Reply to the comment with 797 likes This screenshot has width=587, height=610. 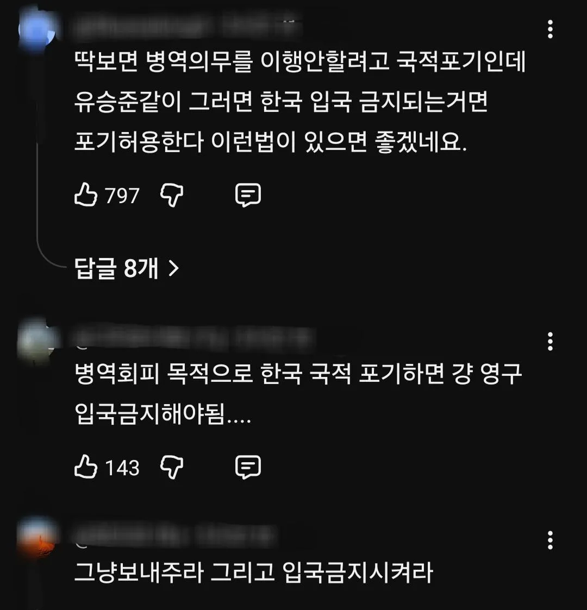point(248,195)
